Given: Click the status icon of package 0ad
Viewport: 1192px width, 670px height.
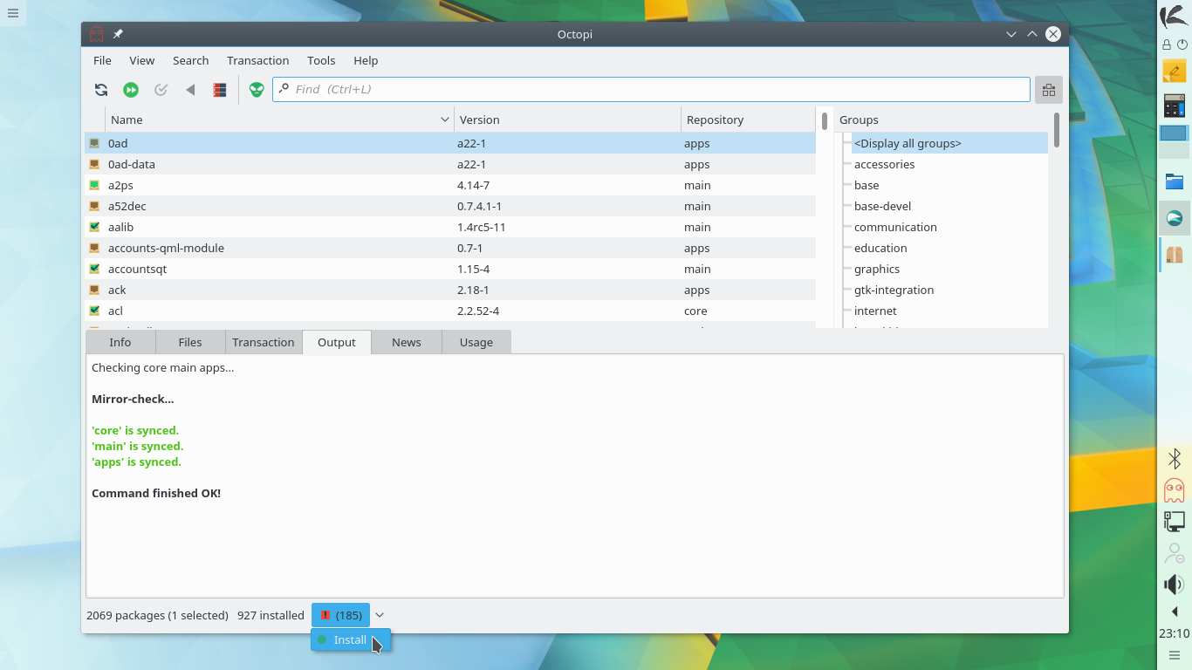Looking at the screenshot, I should point(94,143).
